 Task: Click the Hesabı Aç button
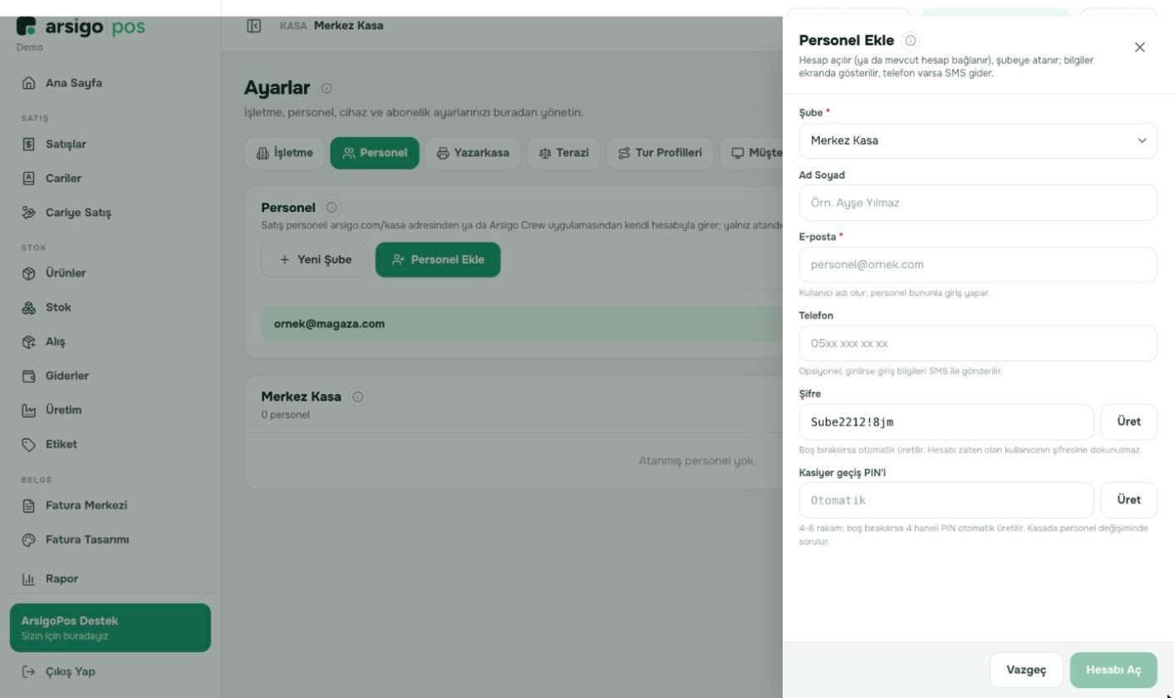click(x=1113, y=671)
